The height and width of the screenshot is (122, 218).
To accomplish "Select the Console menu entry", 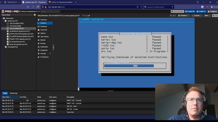I will coord(45,23).
